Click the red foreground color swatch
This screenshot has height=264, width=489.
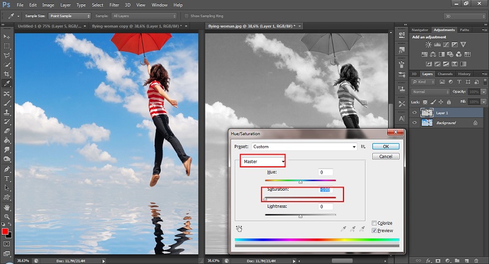click(x=5, y=231)
